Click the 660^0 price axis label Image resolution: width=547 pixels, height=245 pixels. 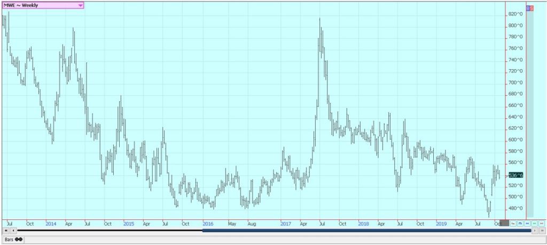[515, 105]
